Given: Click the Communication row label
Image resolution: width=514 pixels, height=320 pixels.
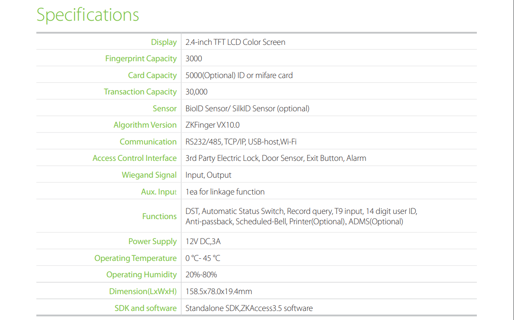Looking at the screenshot, I should tap(148, 142).
